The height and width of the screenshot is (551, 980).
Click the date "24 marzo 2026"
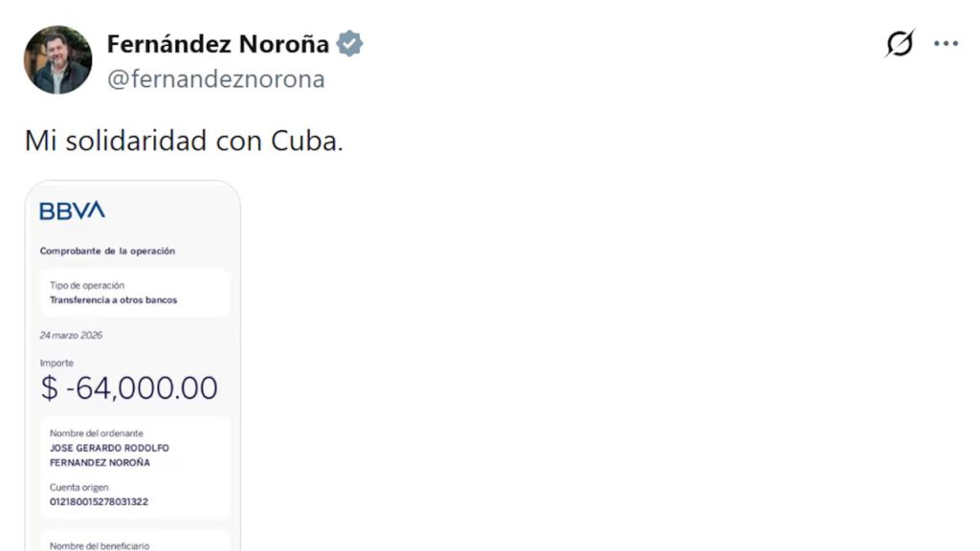tap(71, 336)
